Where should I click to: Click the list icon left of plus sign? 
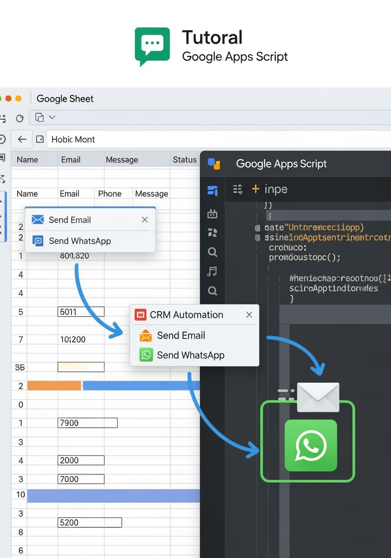(x=238, y=189)
